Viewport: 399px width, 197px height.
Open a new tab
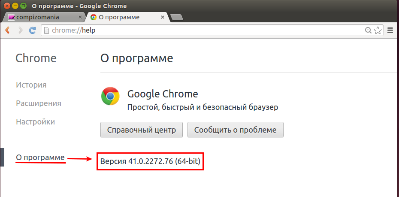click(x=176, y=17)
